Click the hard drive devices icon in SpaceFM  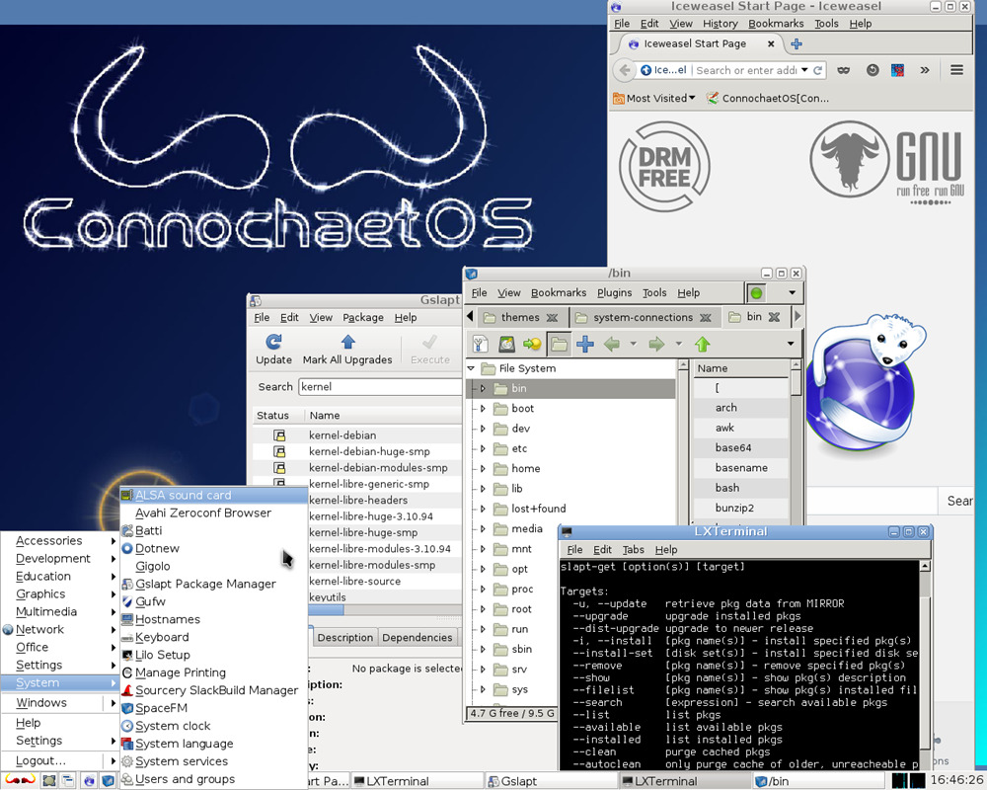(506, 344)
